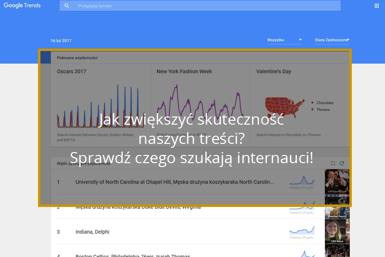Click the Chocolate legend item
The height and width of the screenshot is (257, 385).
click(x=322, y=103)
